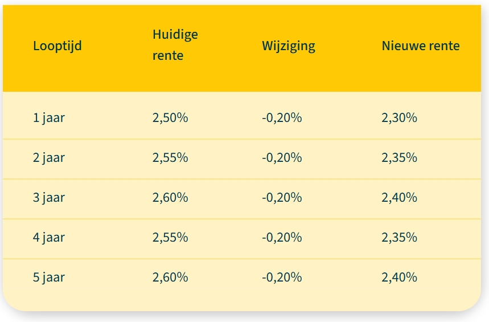Click the Wijziging column header

(x=288, y=46)
